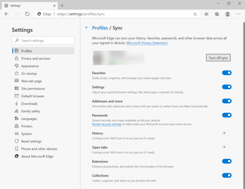Click the Search settings field

click(x=43, y=40)
